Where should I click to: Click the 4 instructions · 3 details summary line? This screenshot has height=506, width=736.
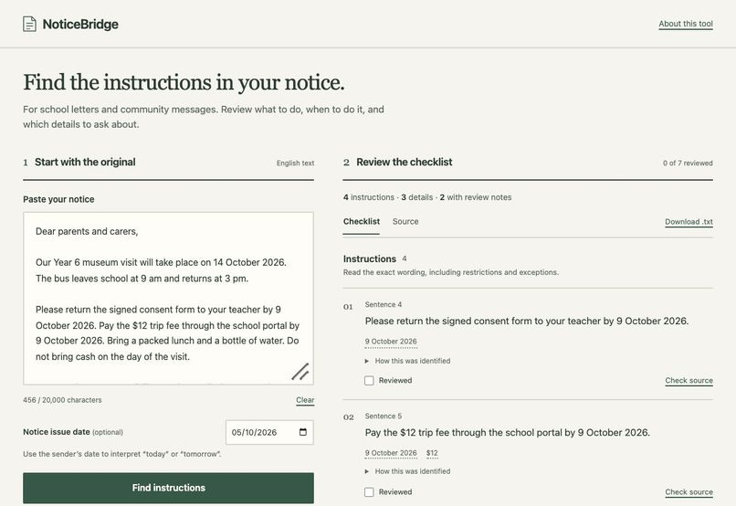pos(427,197)
